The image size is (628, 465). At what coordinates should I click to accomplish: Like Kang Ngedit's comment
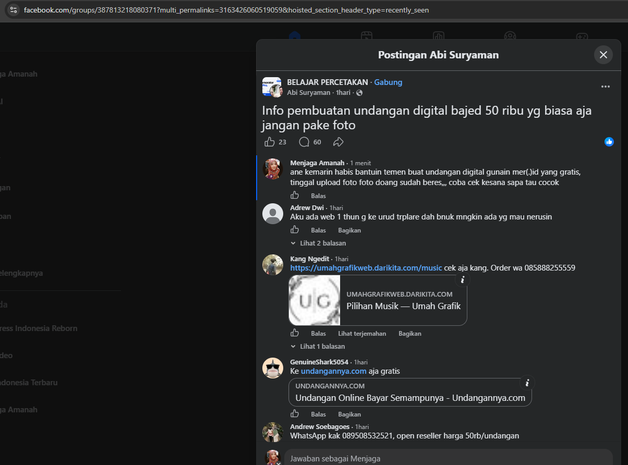[295, 333]
